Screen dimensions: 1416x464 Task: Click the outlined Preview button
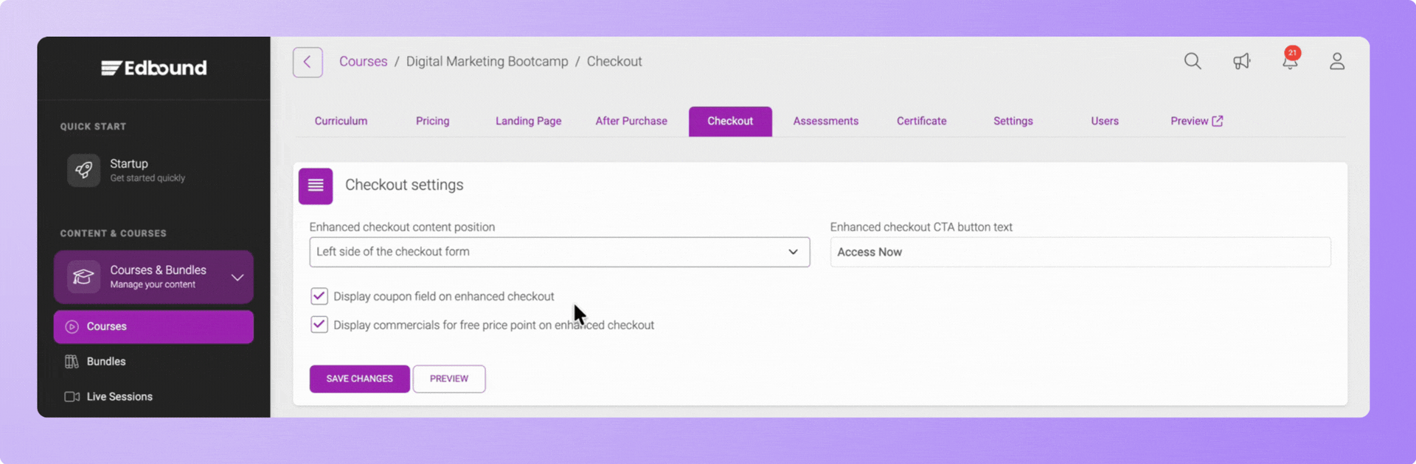pos(448,379)
